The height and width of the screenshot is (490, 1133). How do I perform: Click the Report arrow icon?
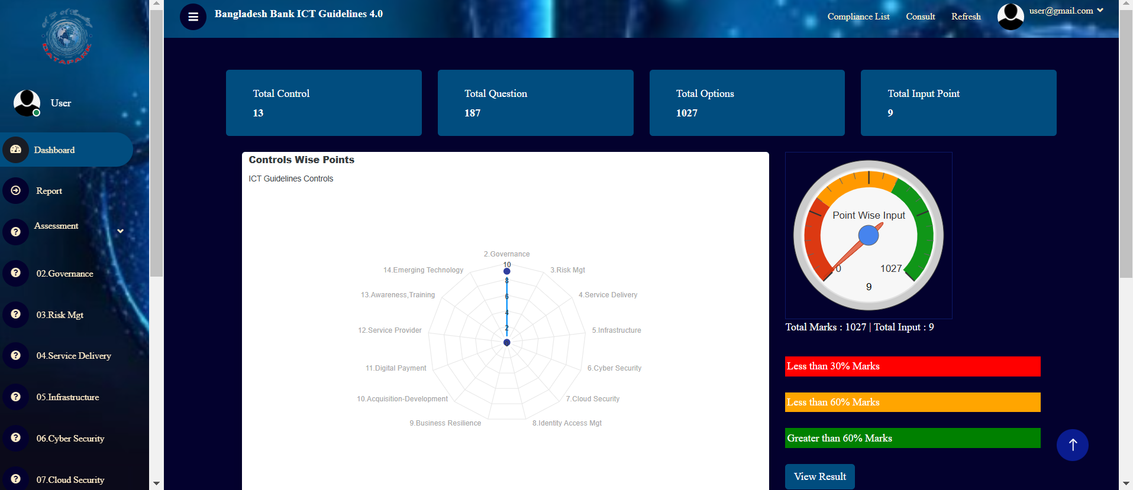pos(16,190)
